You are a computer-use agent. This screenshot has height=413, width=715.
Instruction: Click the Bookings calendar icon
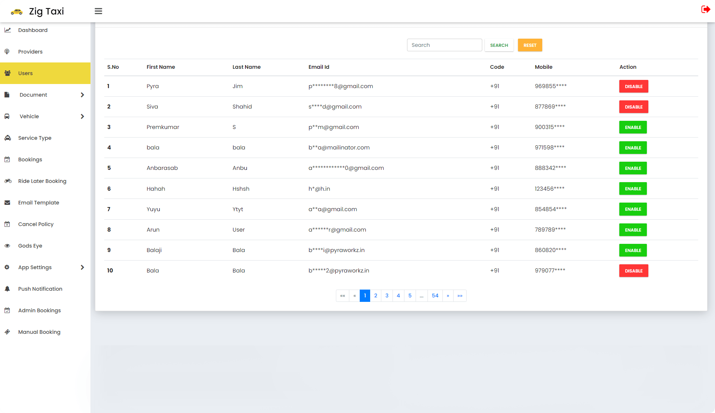7,159
